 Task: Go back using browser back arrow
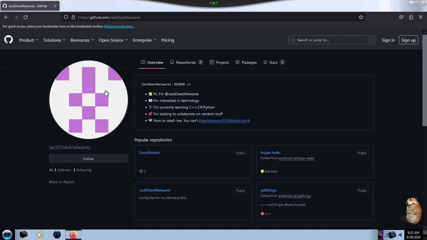(x=6, y=17)
